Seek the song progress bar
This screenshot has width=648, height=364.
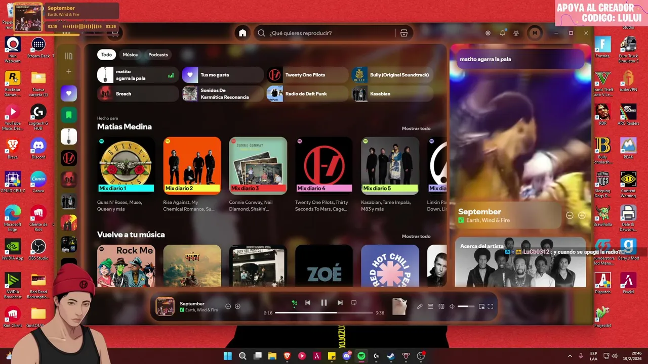click(324, 313)
